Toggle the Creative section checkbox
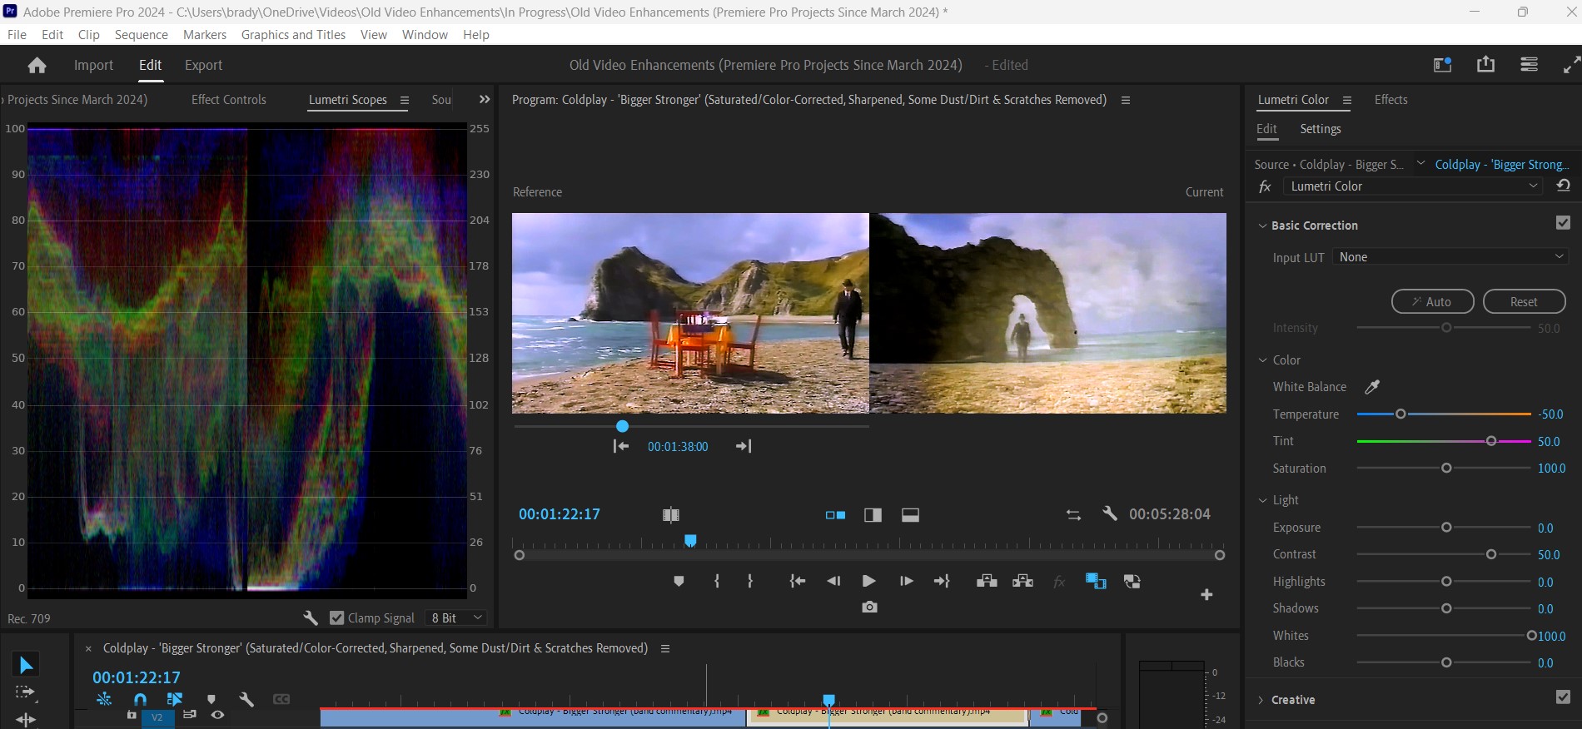Screen dimensions: 1582x729 click(x=1563, y=697)
